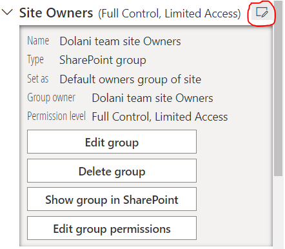285x249 pixels.
Task: Click the Name field label
Action: [x=38, y=41]
